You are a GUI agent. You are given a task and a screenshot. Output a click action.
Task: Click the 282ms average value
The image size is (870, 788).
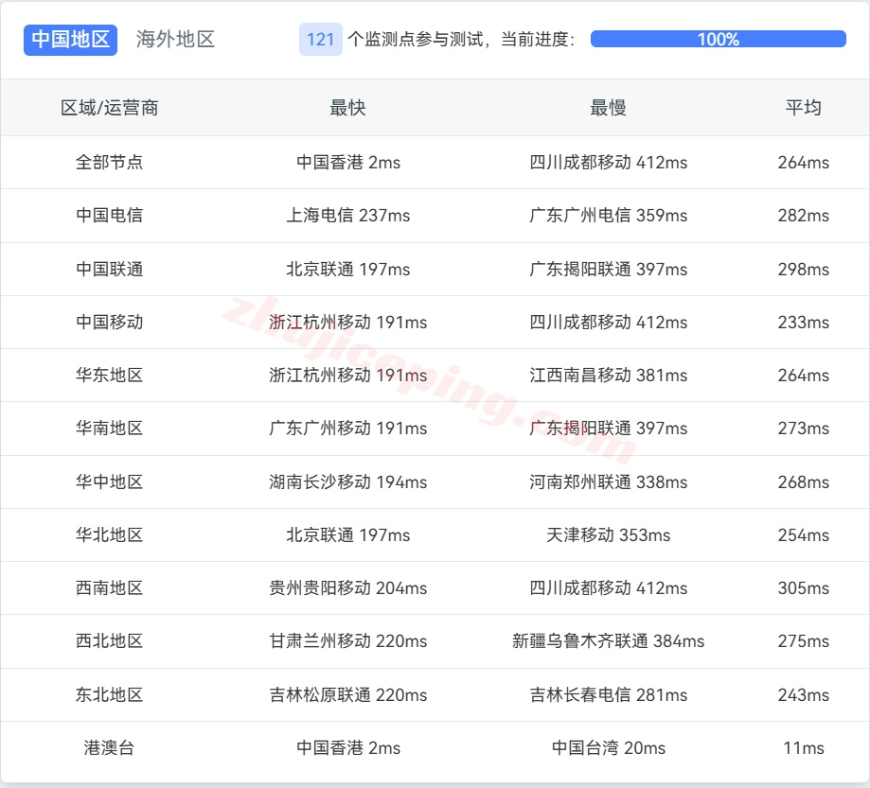click(x=804, y=215)
